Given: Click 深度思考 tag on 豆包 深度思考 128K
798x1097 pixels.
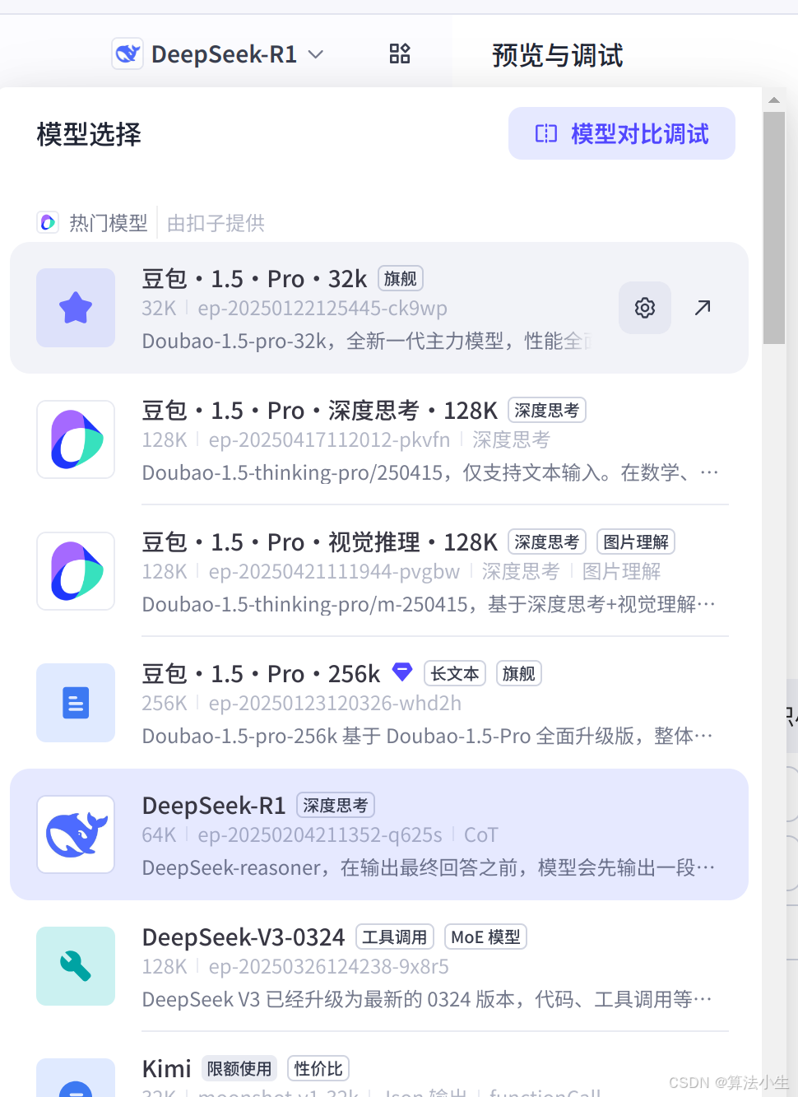Looking at the screenshot, I should 547,411.
